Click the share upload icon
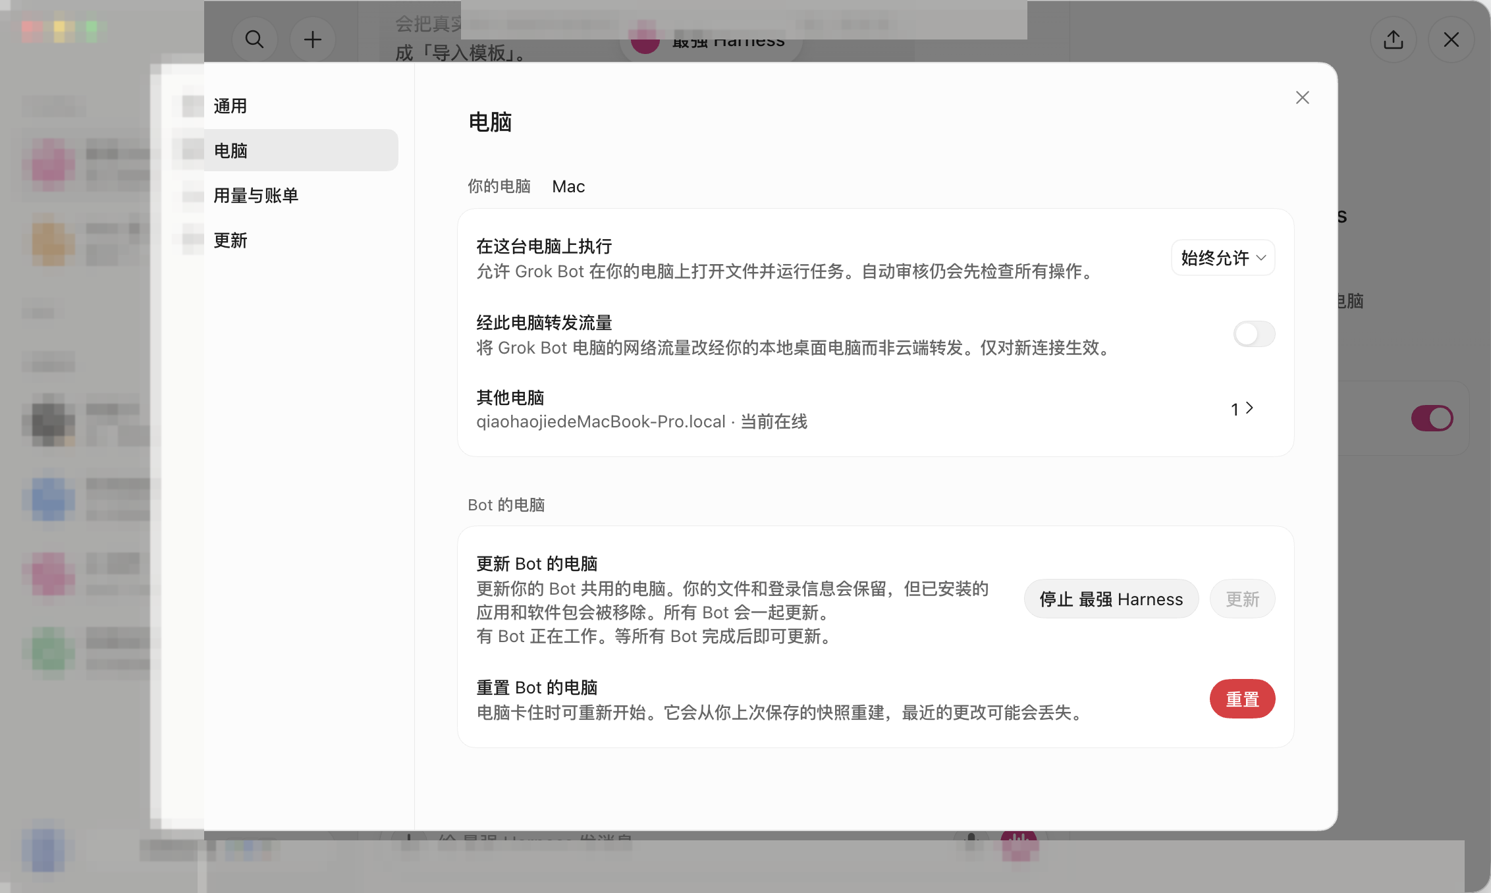 tap(1393, 40)
